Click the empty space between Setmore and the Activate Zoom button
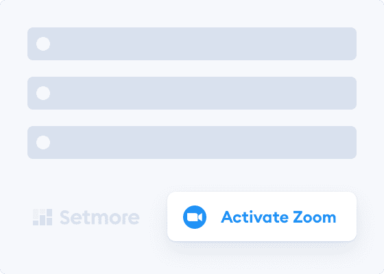Screen dimensions: 384x274 154,217
